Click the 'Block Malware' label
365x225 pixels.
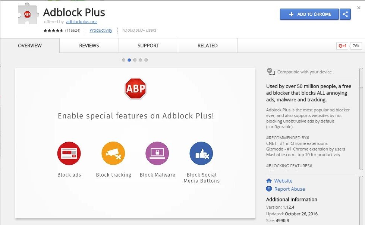(157, 175)
